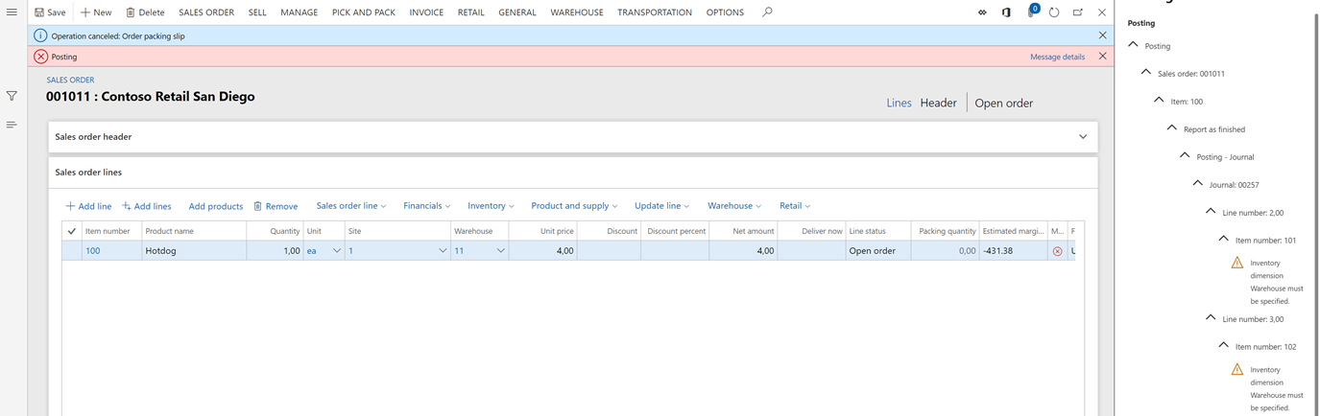Open the Sales order line menu
The height and width of the screenshot is (416, 1320).
(351, 206)
